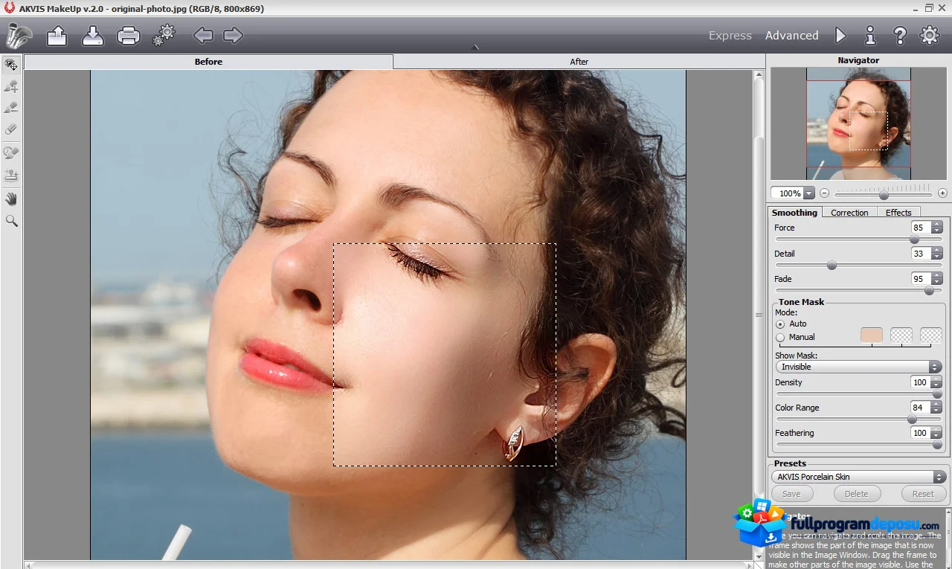952x569 pixels.
Task: Click the preset Reset button
Action: tap(923, 494)
